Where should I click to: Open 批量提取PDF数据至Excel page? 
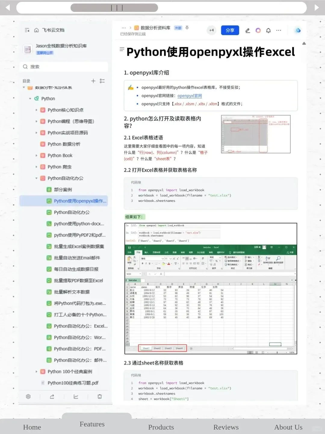pyautogui.click(x=78, y=281)
